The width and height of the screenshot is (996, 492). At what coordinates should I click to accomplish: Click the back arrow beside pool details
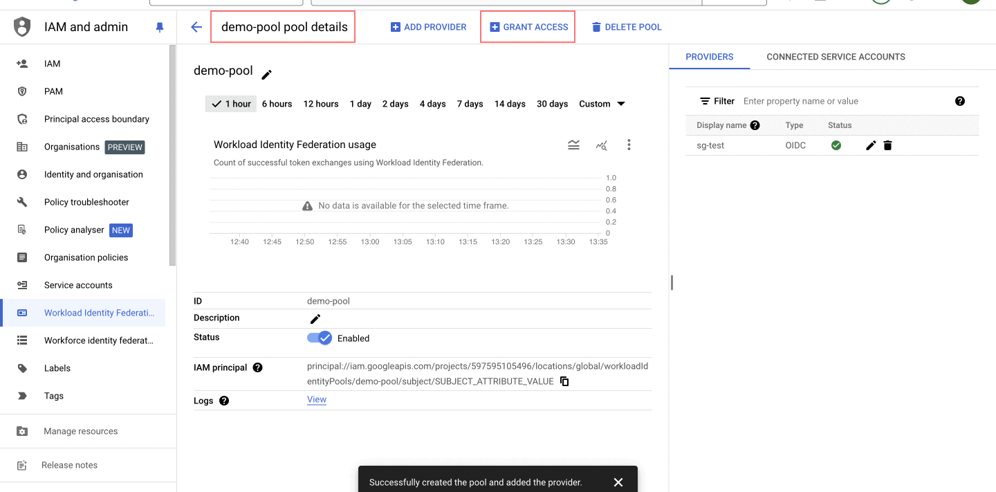196,27
